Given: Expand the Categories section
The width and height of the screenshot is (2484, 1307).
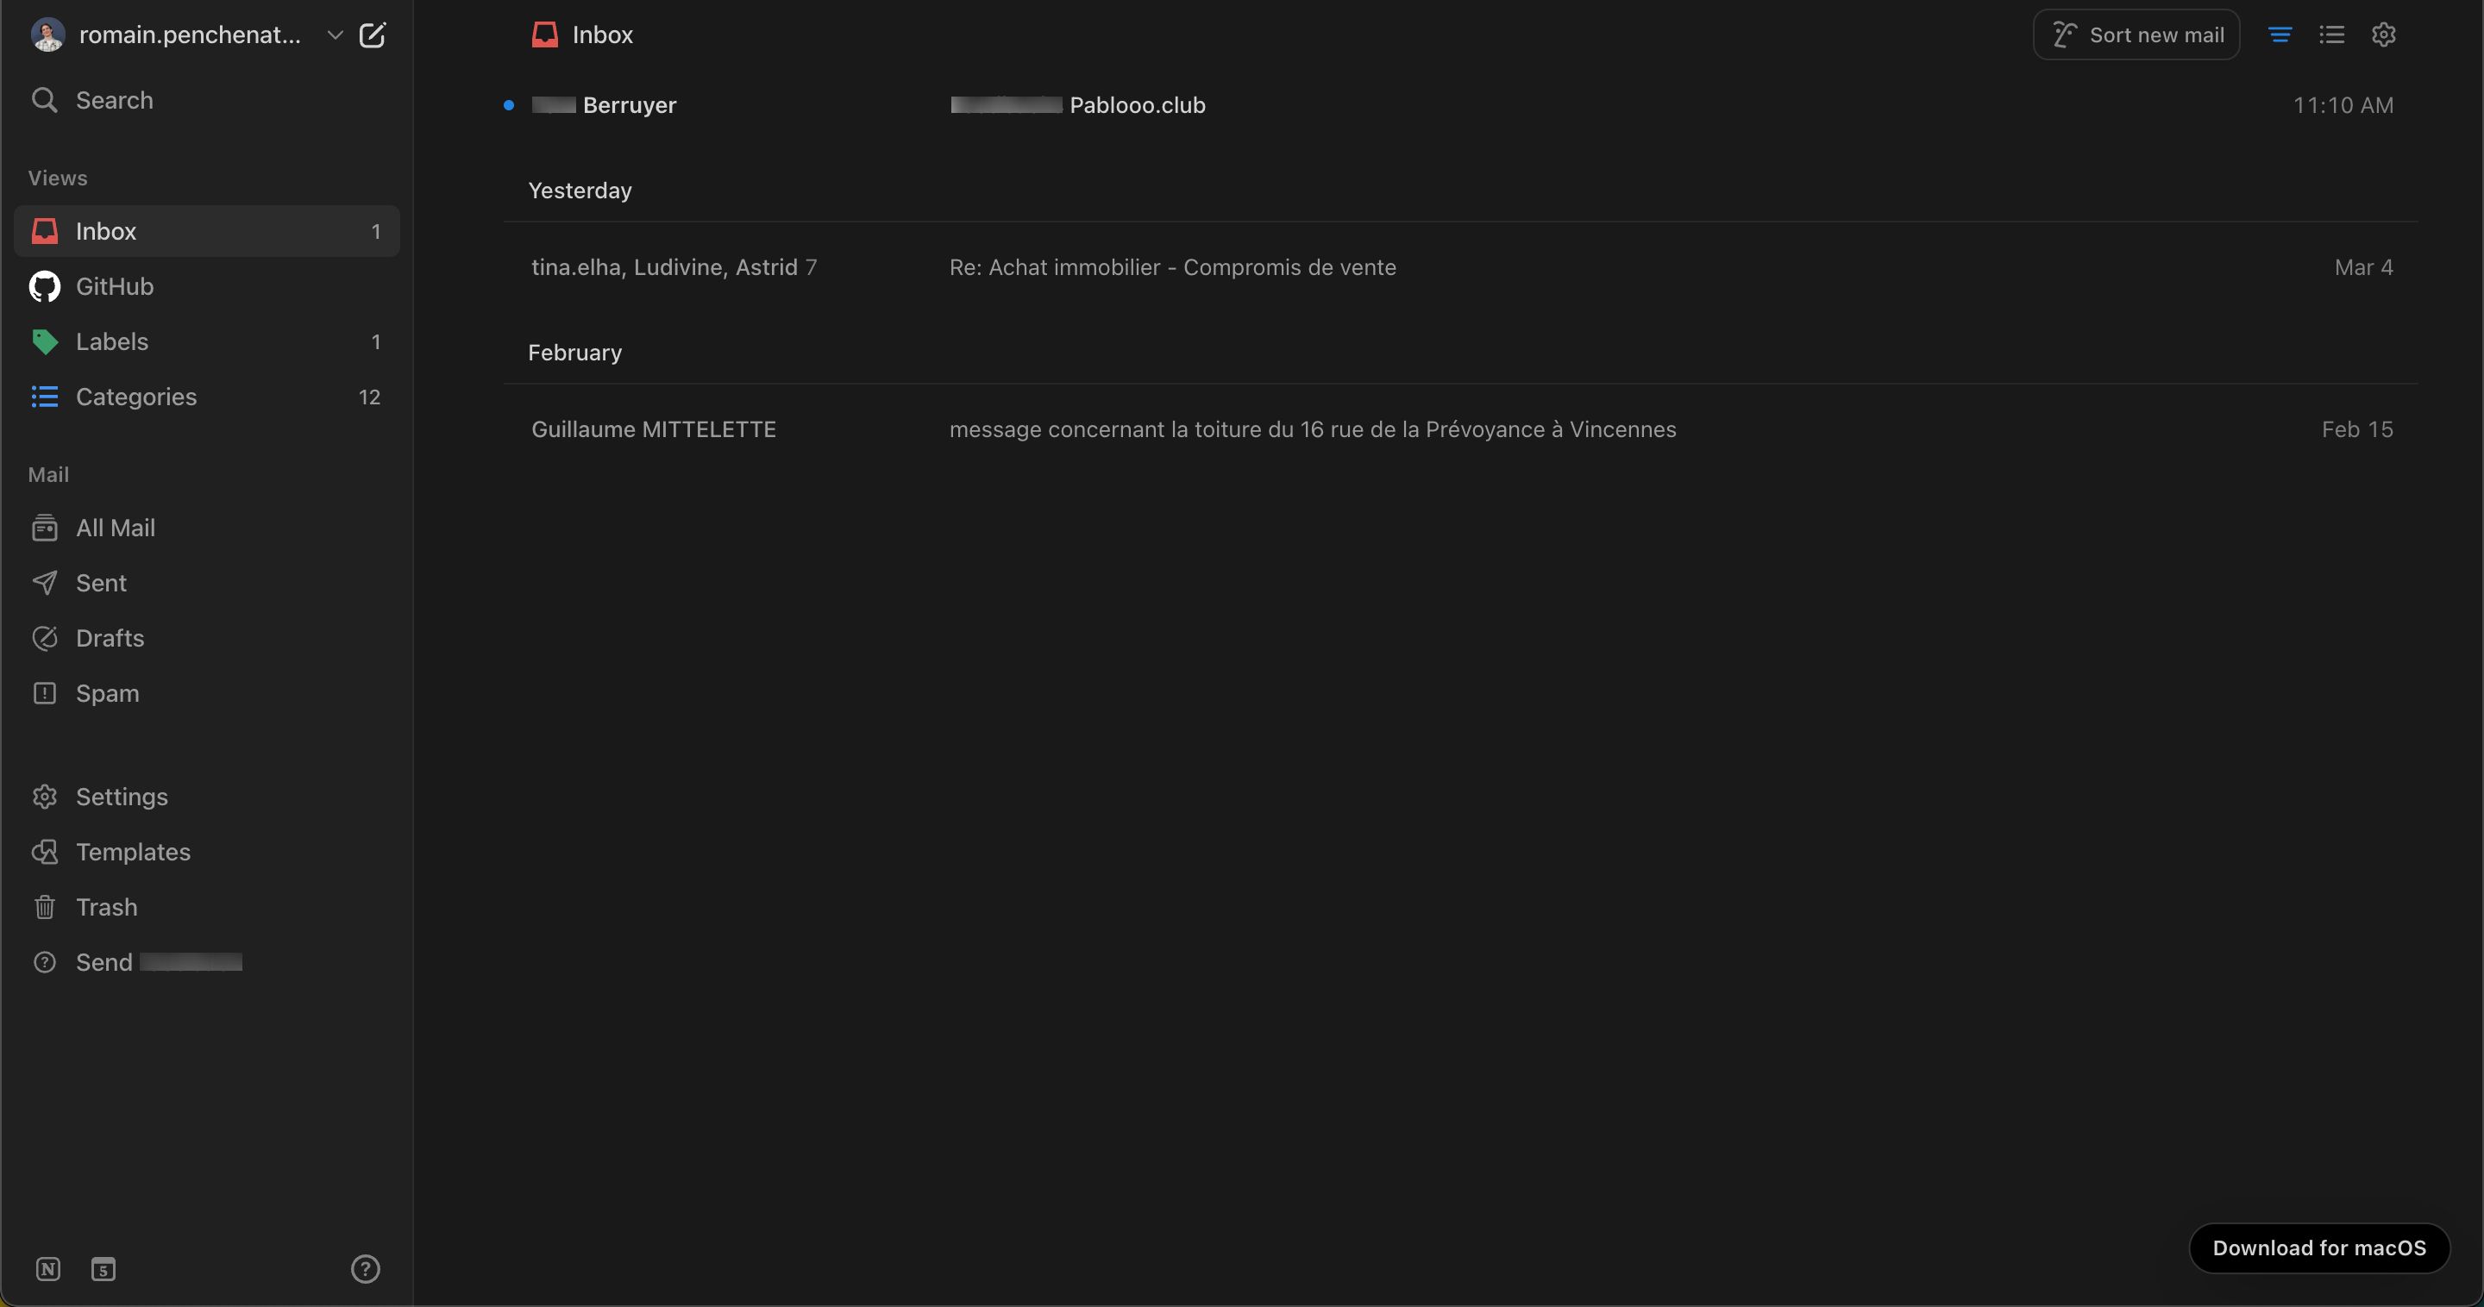Looking at the screenshot, I should 135,397.
